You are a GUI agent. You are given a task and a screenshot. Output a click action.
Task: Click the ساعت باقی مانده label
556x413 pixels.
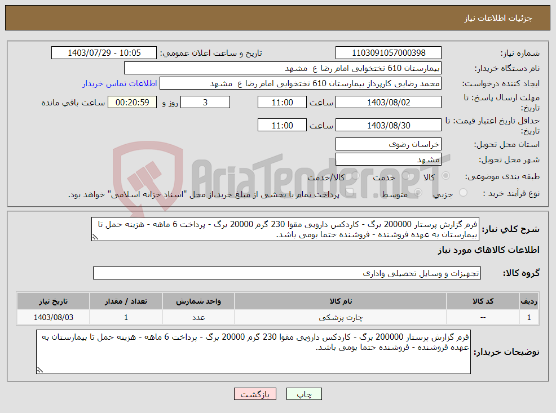pos(73,103)
